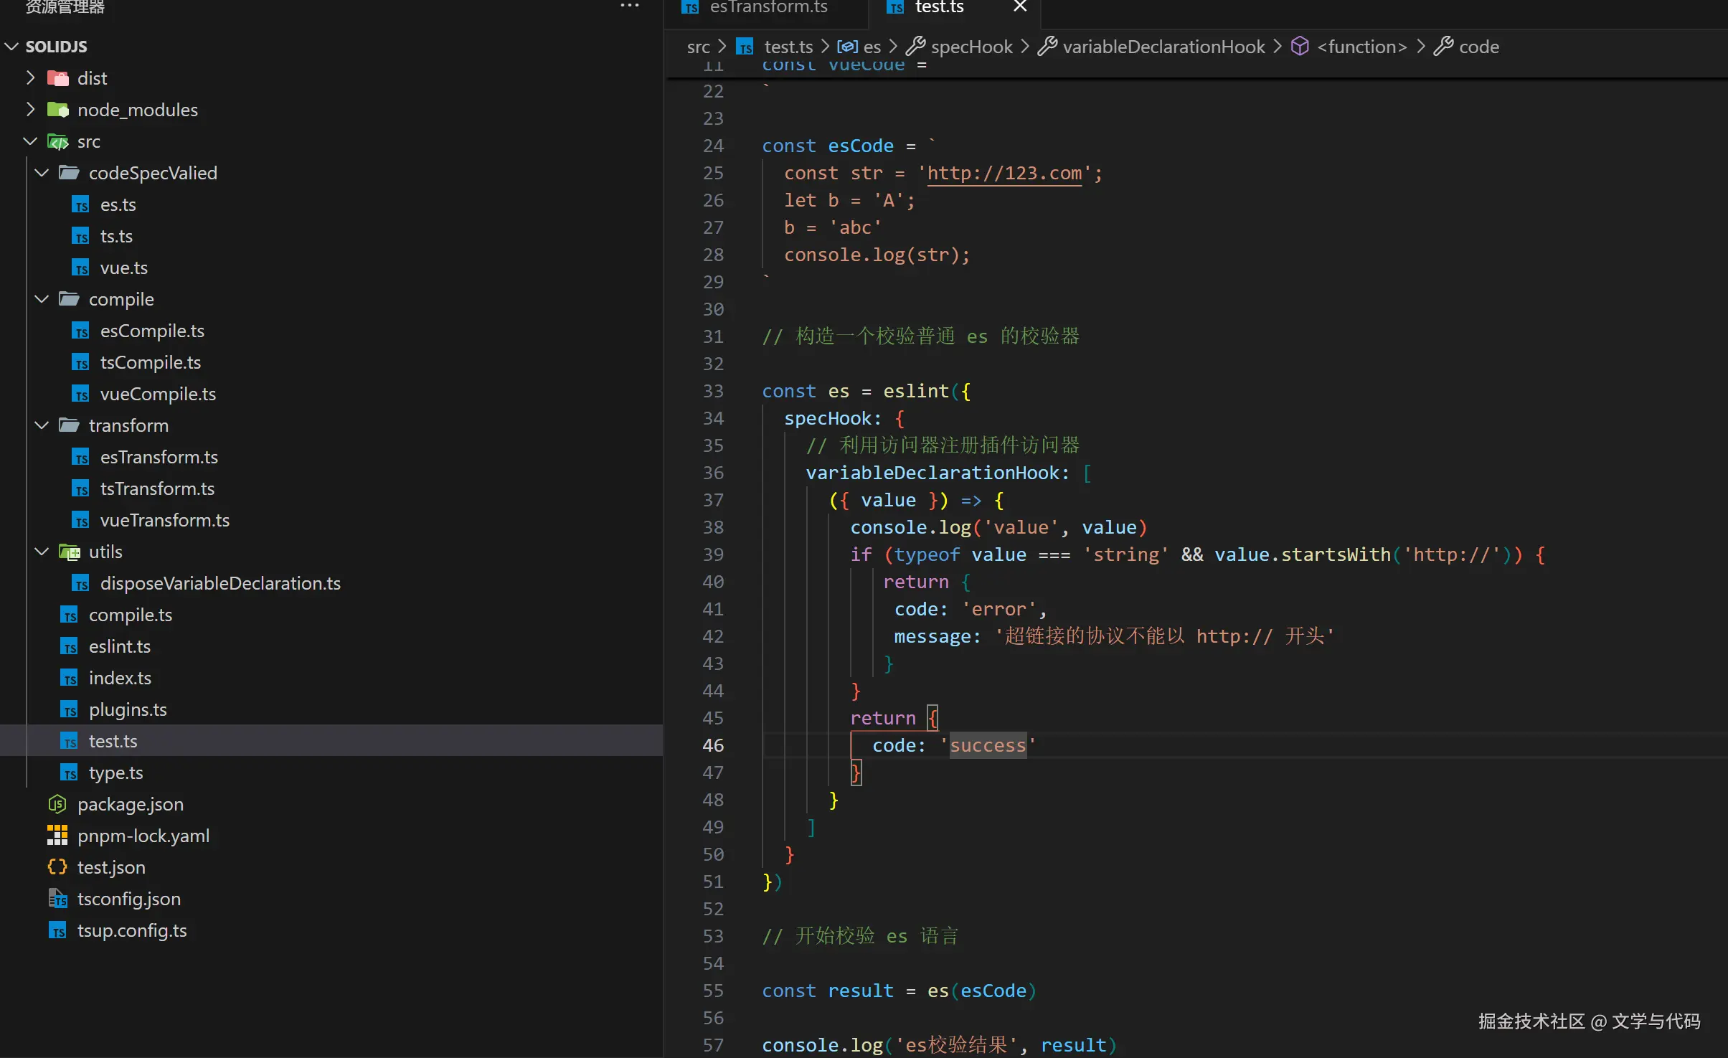Click the test.json braces icon
The width and height of the screenshot is (1728, 1058).
click(x=57, y=867)
